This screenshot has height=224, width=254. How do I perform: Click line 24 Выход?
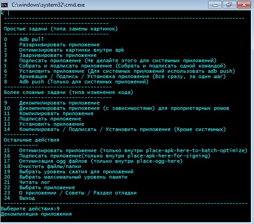tap(19, 198)
